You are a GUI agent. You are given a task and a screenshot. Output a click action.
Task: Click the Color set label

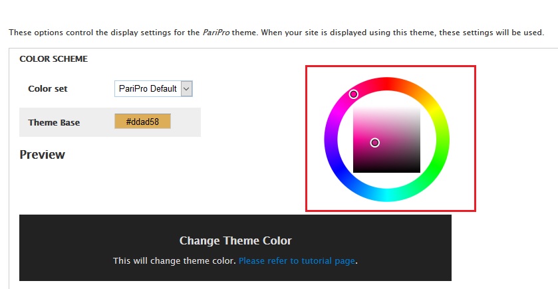pyautogui.click(x=47, y=88)
